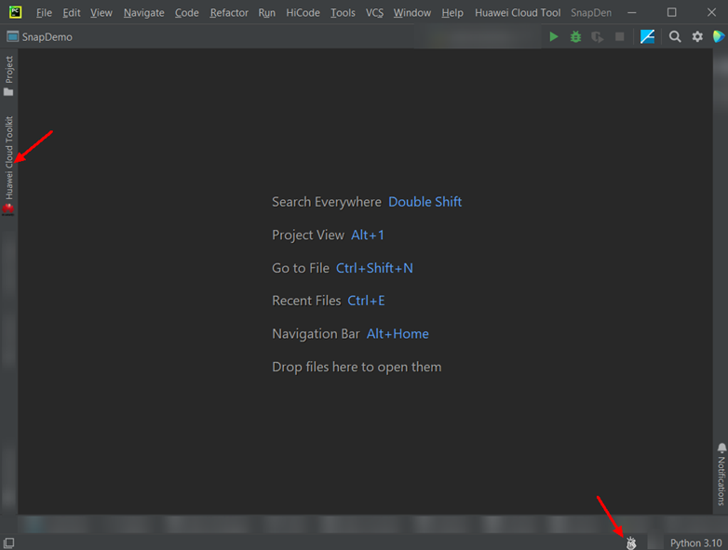Click the Stop square icon

[619, 36]
